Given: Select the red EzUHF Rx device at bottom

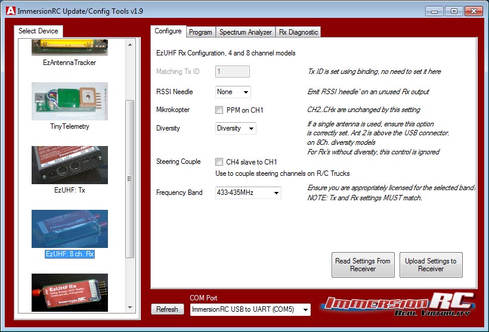Looking at the screenshot, I should [x=70, y=292].
